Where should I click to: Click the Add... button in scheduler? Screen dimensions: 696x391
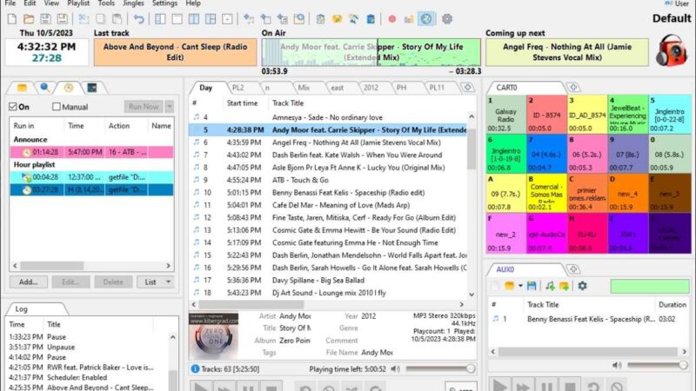point(29,282)
